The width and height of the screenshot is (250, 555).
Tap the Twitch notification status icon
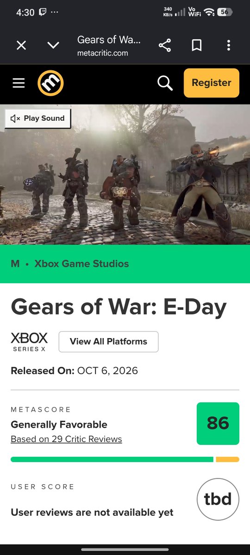43,12
